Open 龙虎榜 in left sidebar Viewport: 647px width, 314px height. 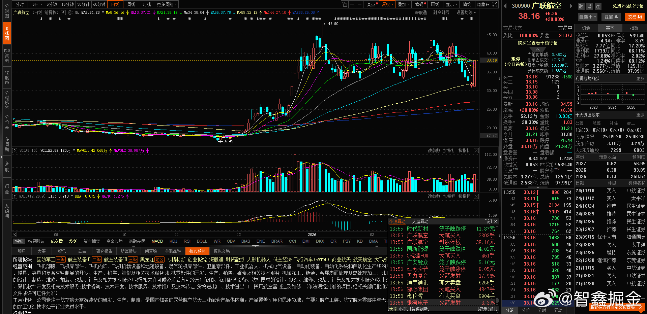(7, 211)
